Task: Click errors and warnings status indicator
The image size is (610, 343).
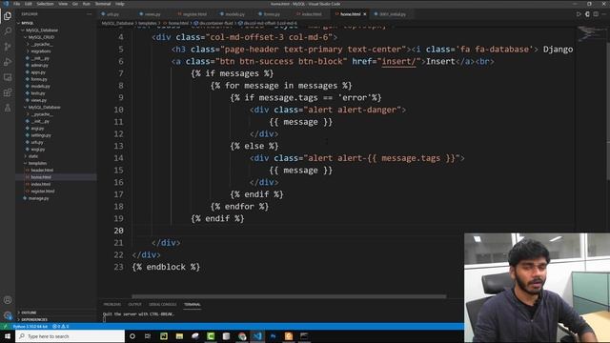Action: [x=60, y=326]
